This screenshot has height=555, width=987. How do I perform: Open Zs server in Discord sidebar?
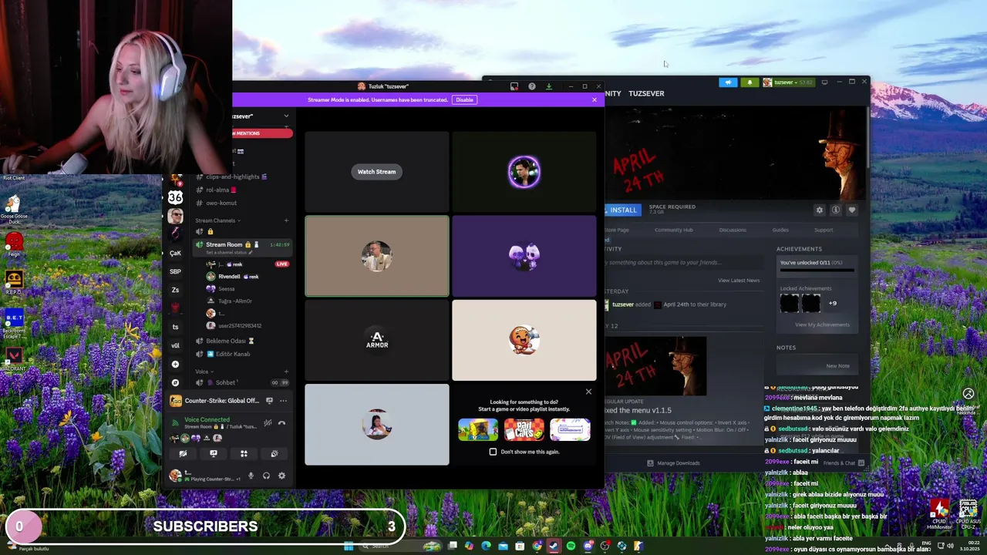tap(175, 290)
